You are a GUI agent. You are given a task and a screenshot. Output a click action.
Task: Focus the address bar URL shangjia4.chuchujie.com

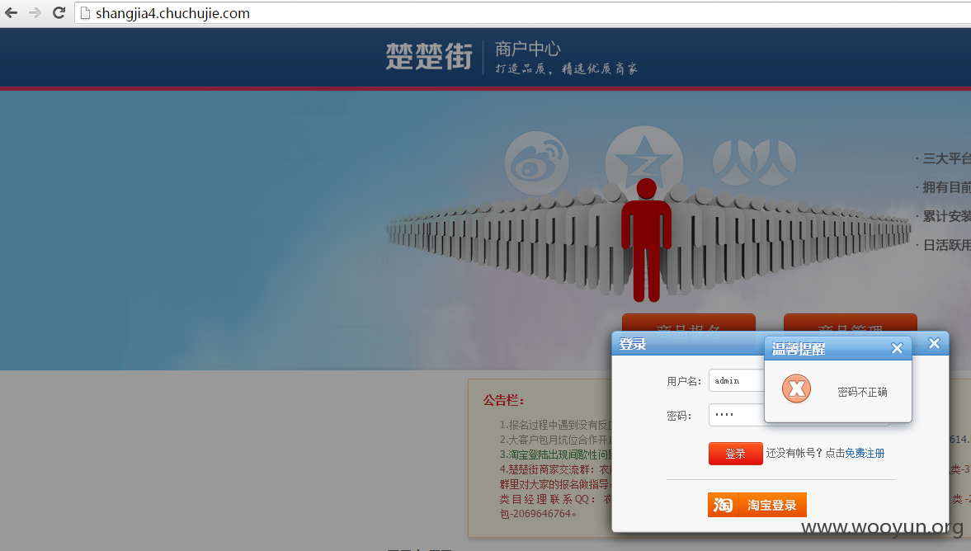[x=172, y=13]
